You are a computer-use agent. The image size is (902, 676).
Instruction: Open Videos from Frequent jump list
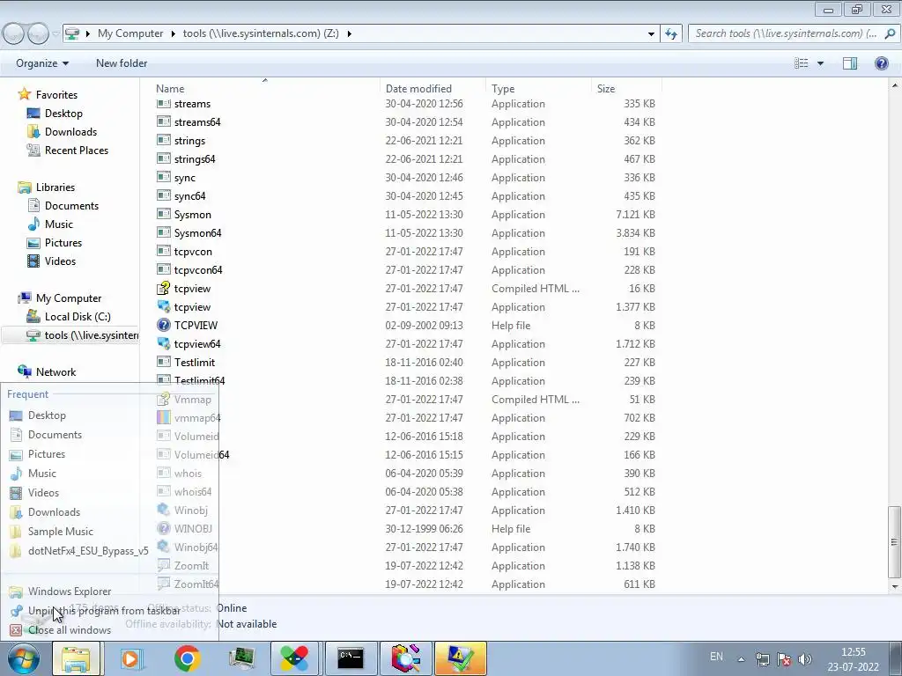pyautogui.click(x=43, y=493)
